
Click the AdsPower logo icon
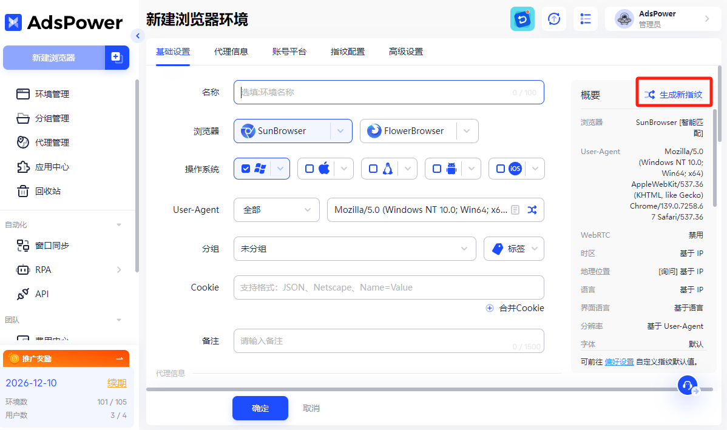pyautogui.click(x=13, y=22)
